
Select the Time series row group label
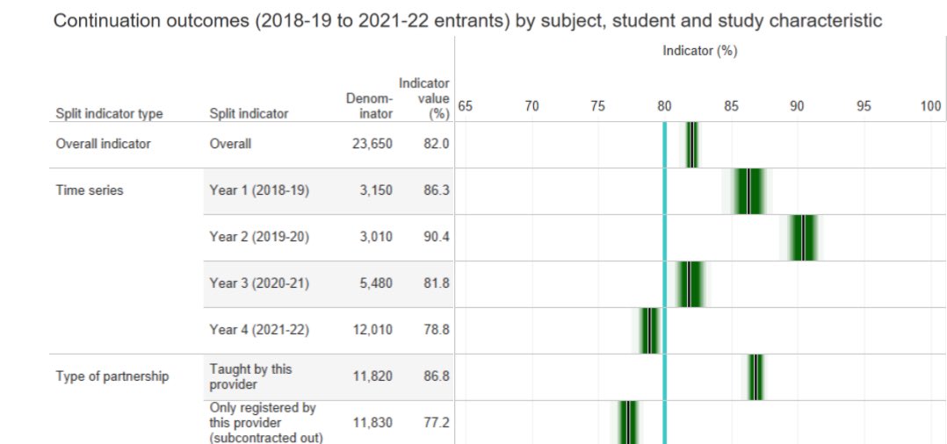pyautogui.click(x=90, y=190)
